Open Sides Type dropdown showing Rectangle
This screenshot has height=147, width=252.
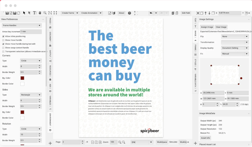(31, 95)
